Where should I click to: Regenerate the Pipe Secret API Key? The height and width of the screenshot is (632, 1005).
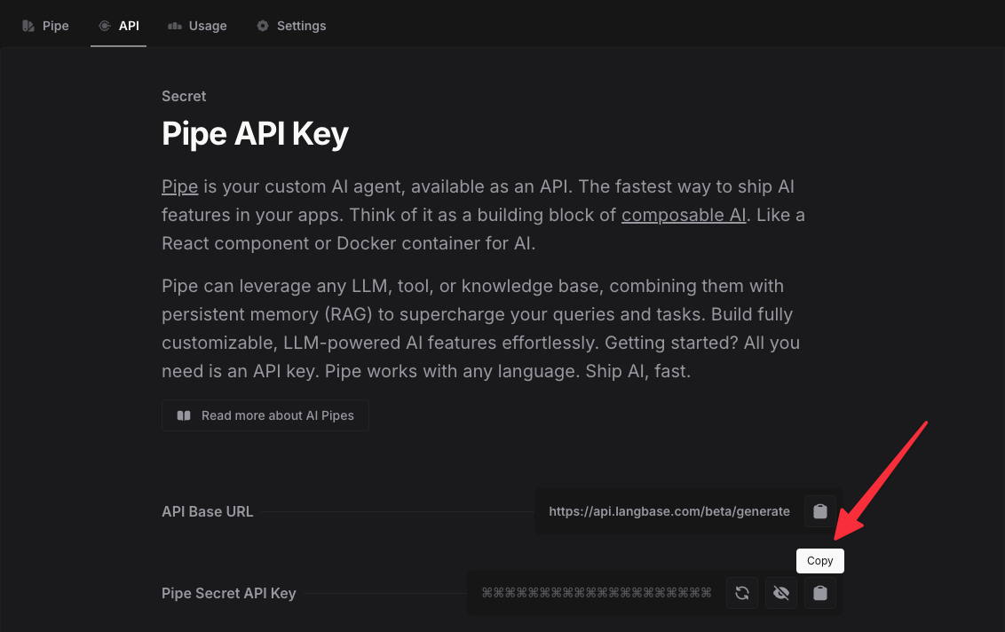click(x=742, y=593)
